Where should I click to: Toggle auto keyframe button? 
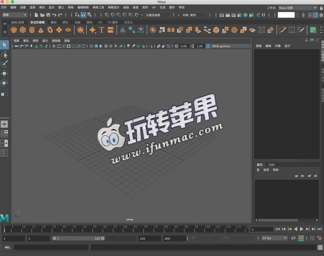[x=312, y=238]
